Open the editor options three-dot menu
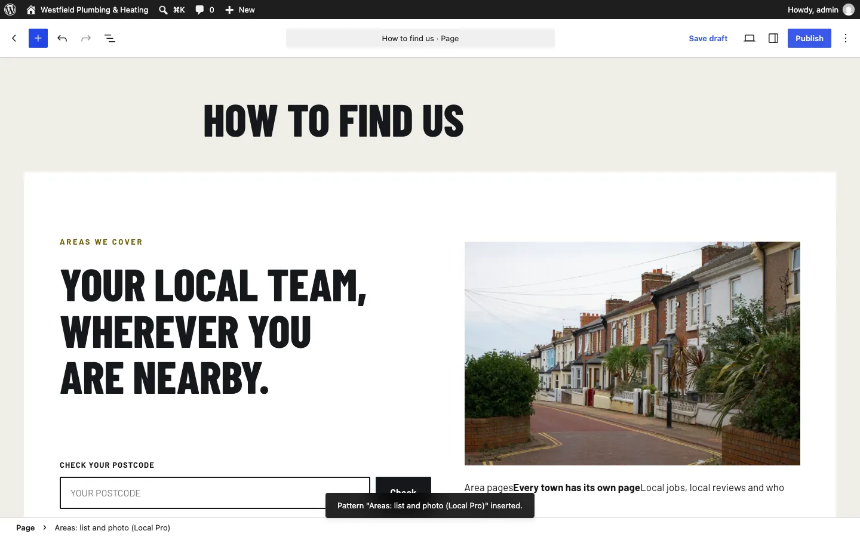 pos(846,38)
